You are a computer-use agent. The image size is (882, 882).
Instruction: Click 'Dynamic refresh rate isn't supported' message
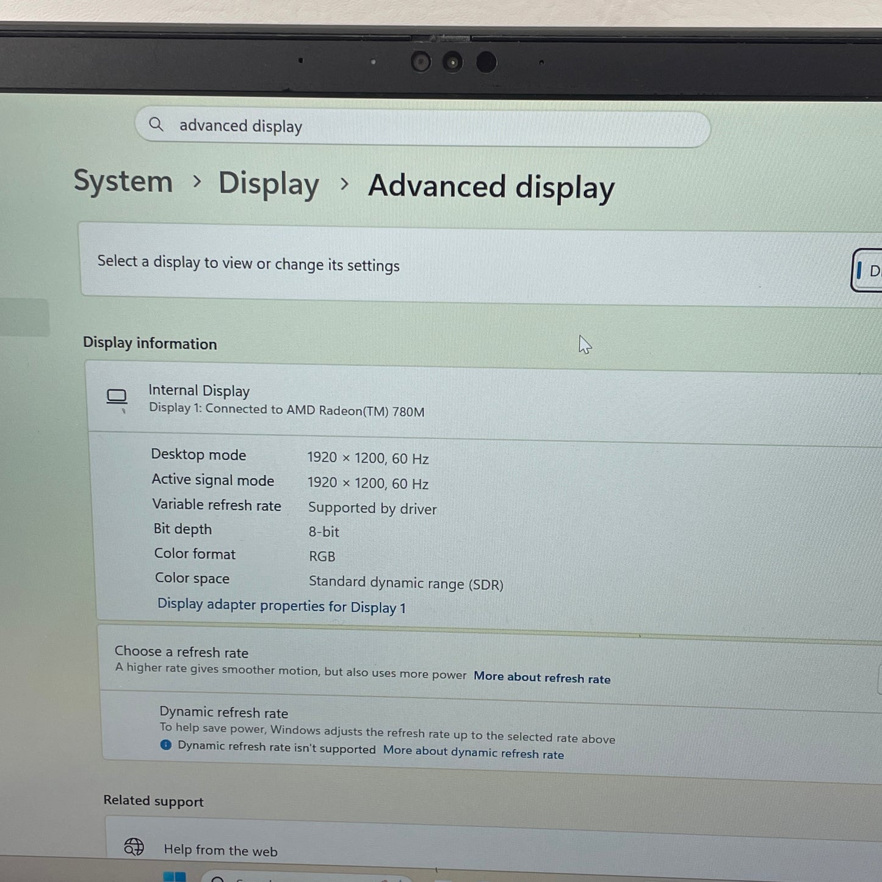pyautogui.click(x=277, y=747)
